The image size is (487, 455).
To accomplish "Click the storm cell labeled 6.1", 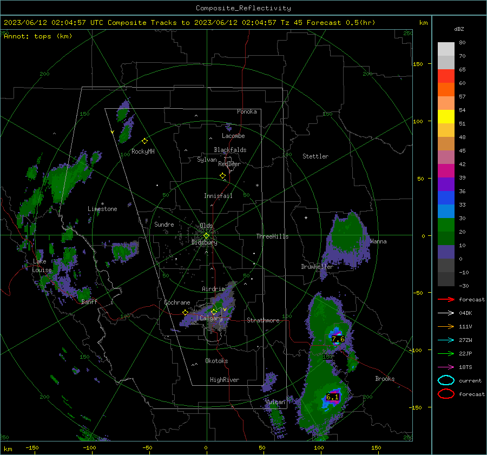I will [x=332, y=397].
